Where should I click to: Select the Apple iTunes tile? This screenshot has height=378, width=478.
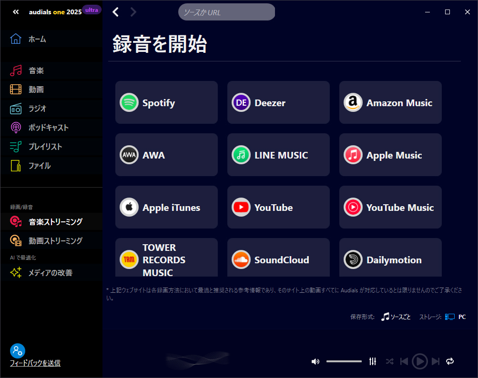click(x=166, y=207)
